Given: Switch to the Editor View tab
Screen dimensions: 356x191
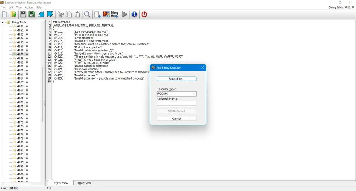Looking at the screenshot, I should coord(61,183).
